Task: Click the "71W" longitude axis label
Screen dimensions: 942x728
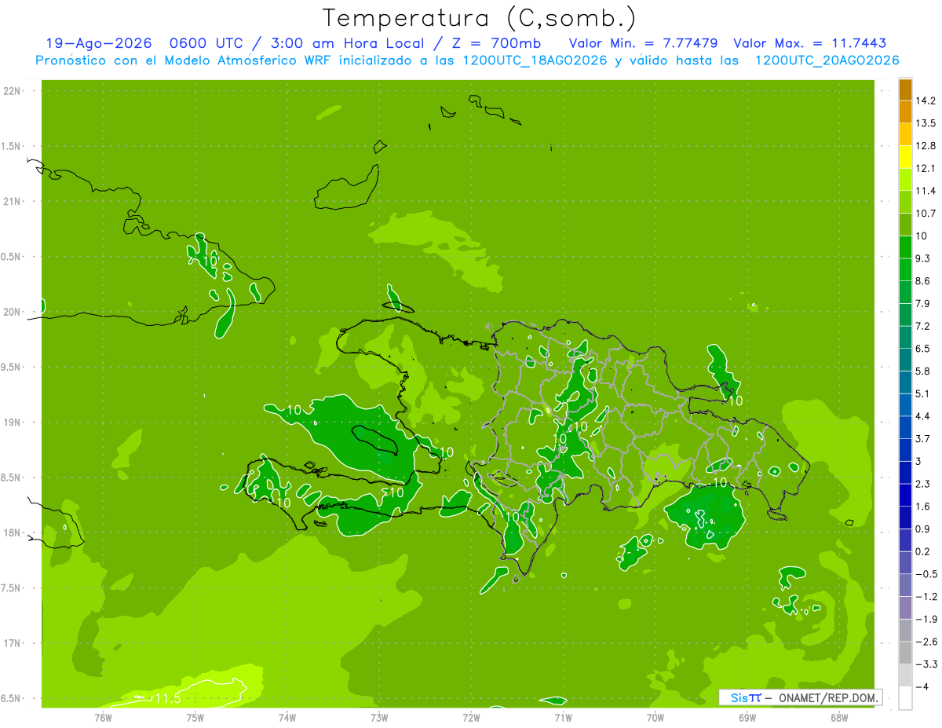Action: click(564, 718)
